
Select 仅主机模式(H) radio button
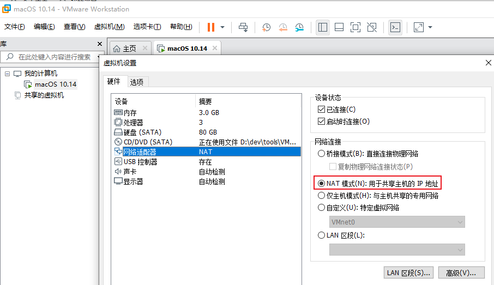(321, 196)
